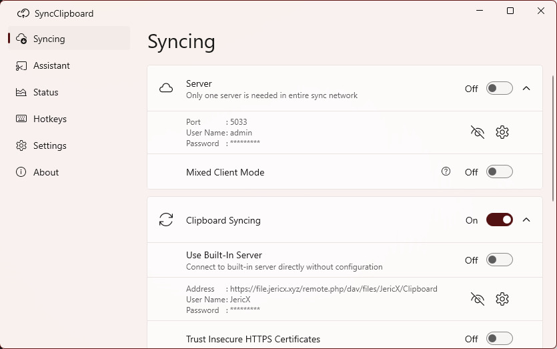
Task: Open the About page
Action: click(x=69, y=172)
